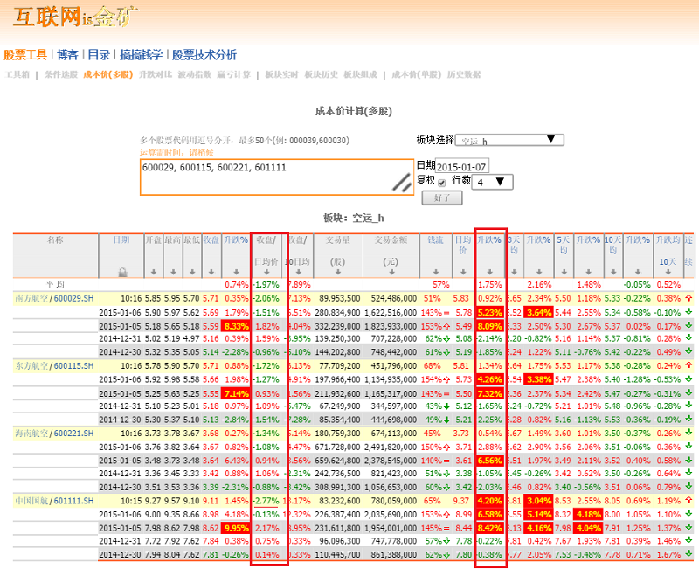This screenshot has height=569, width=699.
Task: Switch to 成本价(单股) submenu tab
Action: (417, 74)
